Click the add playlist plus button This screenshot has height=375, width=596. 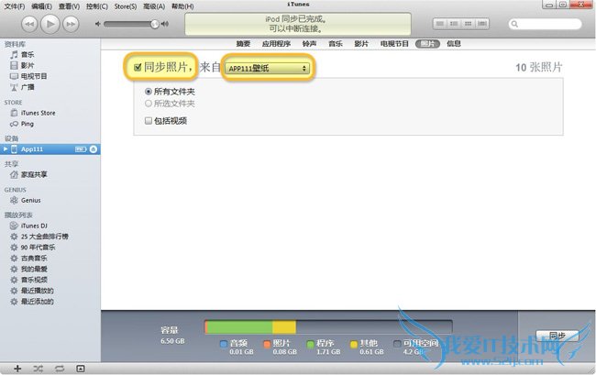(x=17, y=369)
